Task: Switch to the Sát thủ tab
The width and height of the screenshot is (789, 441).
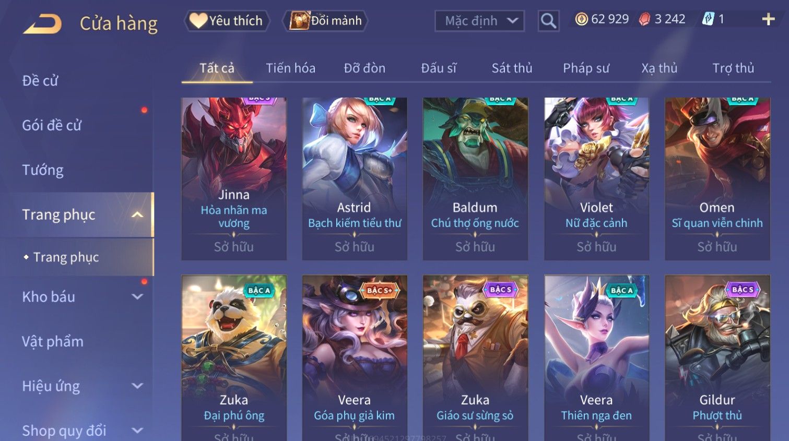Action: (512, 68)
